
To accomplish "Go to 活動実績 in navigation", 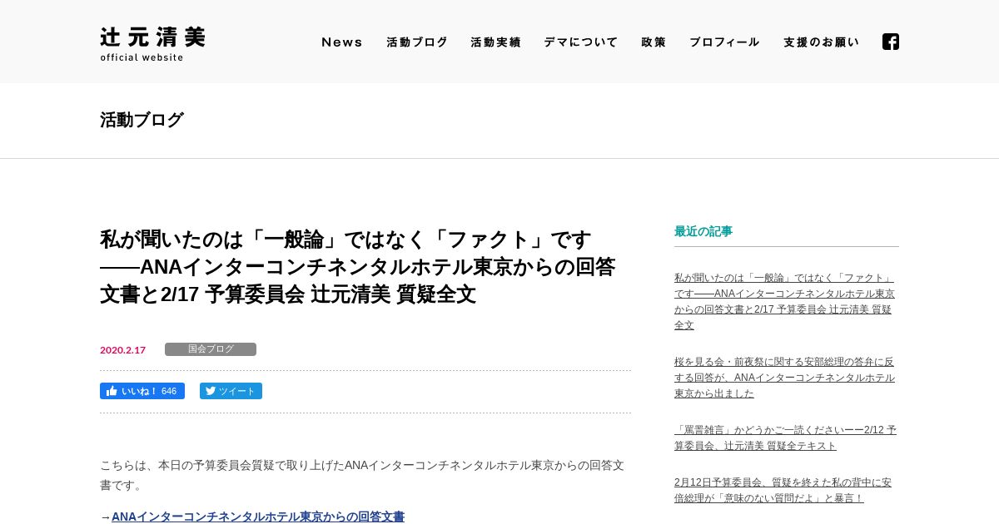I will click(x=495, y=42).
